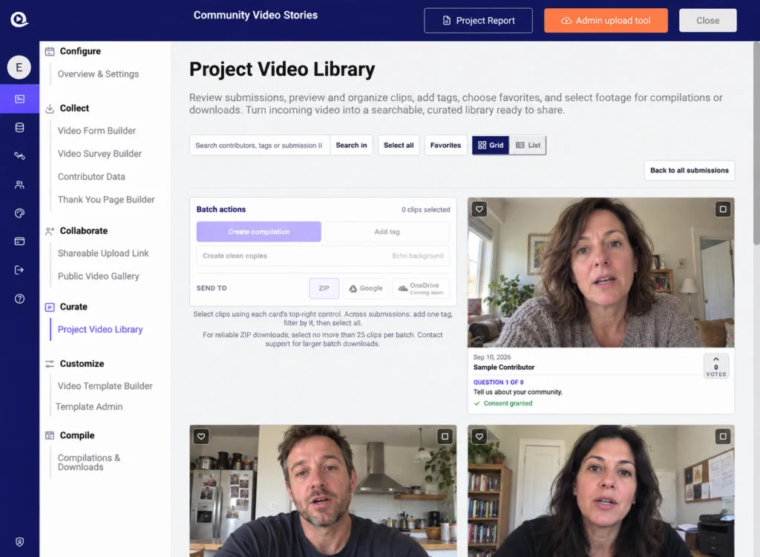760x557 pixels.
Task: Switch to Grid view
Action: pos(491,145)
